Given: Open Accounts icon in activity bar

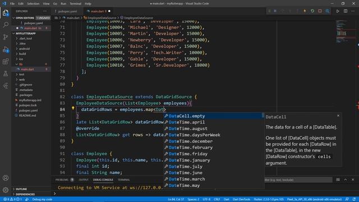Looking at the screenshot, I should (x=6, y=178).
